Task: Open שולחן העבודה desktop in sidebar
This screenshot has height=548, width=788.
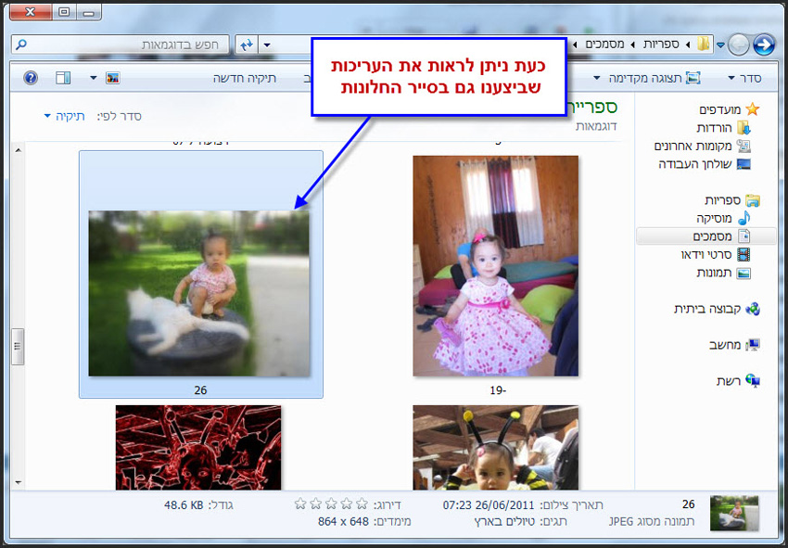Action: pos(695,164)
